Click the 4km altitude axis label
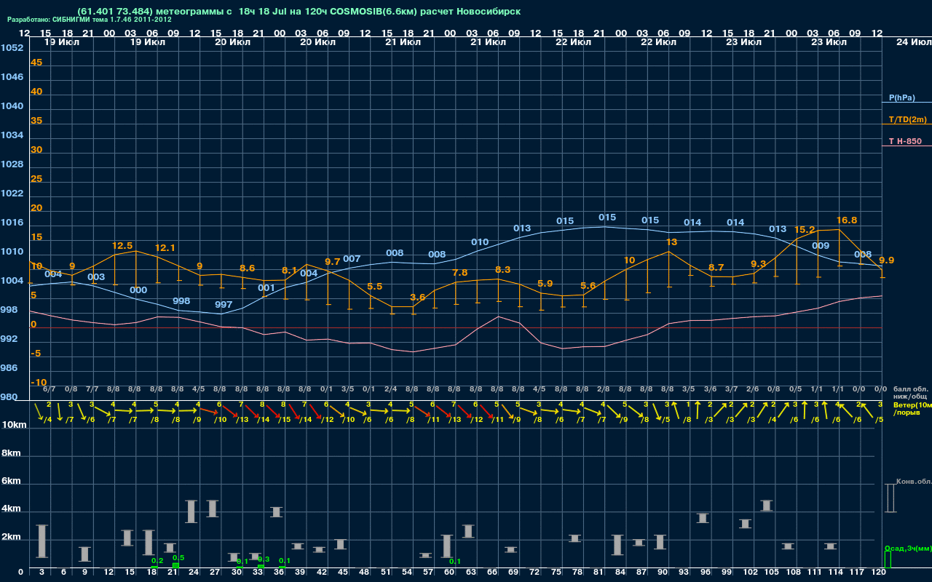 (x=10, y=509)
